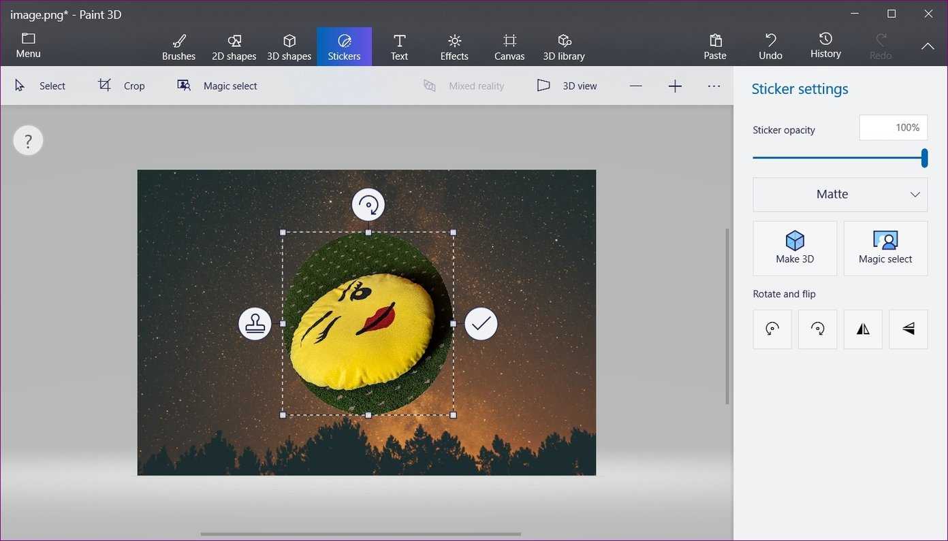Open the help question mark
The image size is (948, 541).
pos(28,141)
